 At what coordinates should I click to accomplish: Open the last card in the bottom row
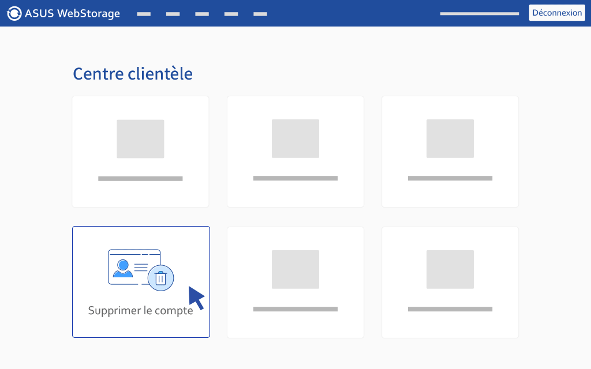450,283
